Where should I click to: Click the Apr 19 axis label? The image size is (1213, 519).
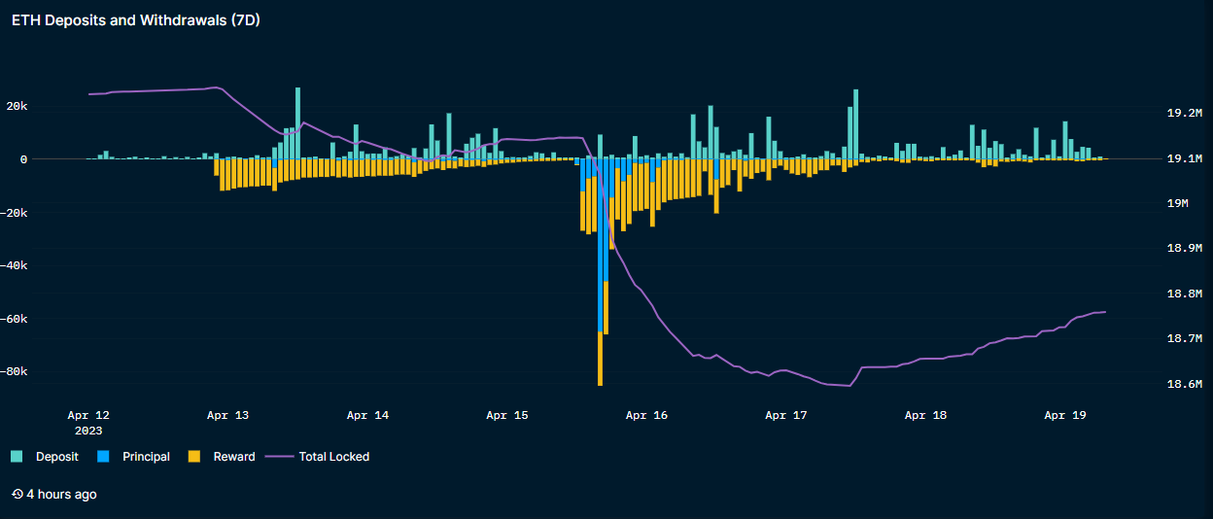[x=1065, y=415]
